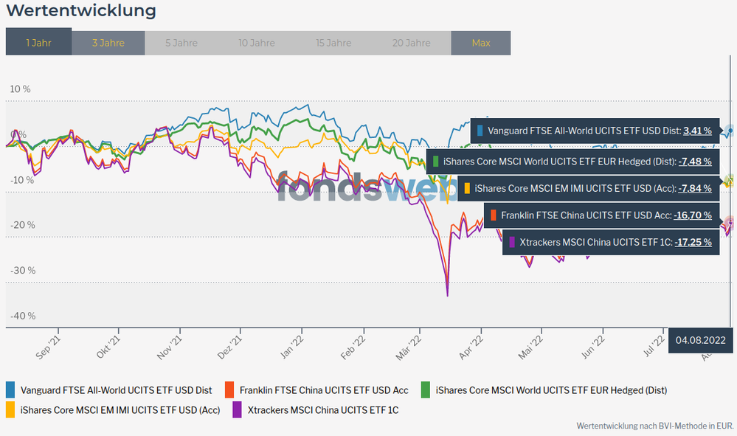The height and width of the screenshot is (436, 737).
Task: Toggle Vanguard FTSE All-World series in legend
Action: tap(116, 390)
